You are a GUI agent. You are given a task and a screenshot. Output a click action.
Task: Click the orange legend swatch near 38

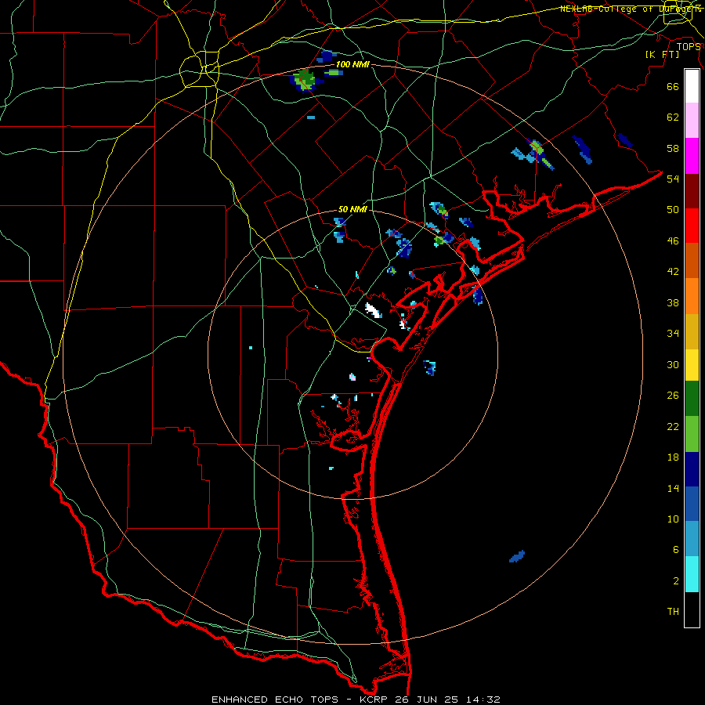(692, 296)
